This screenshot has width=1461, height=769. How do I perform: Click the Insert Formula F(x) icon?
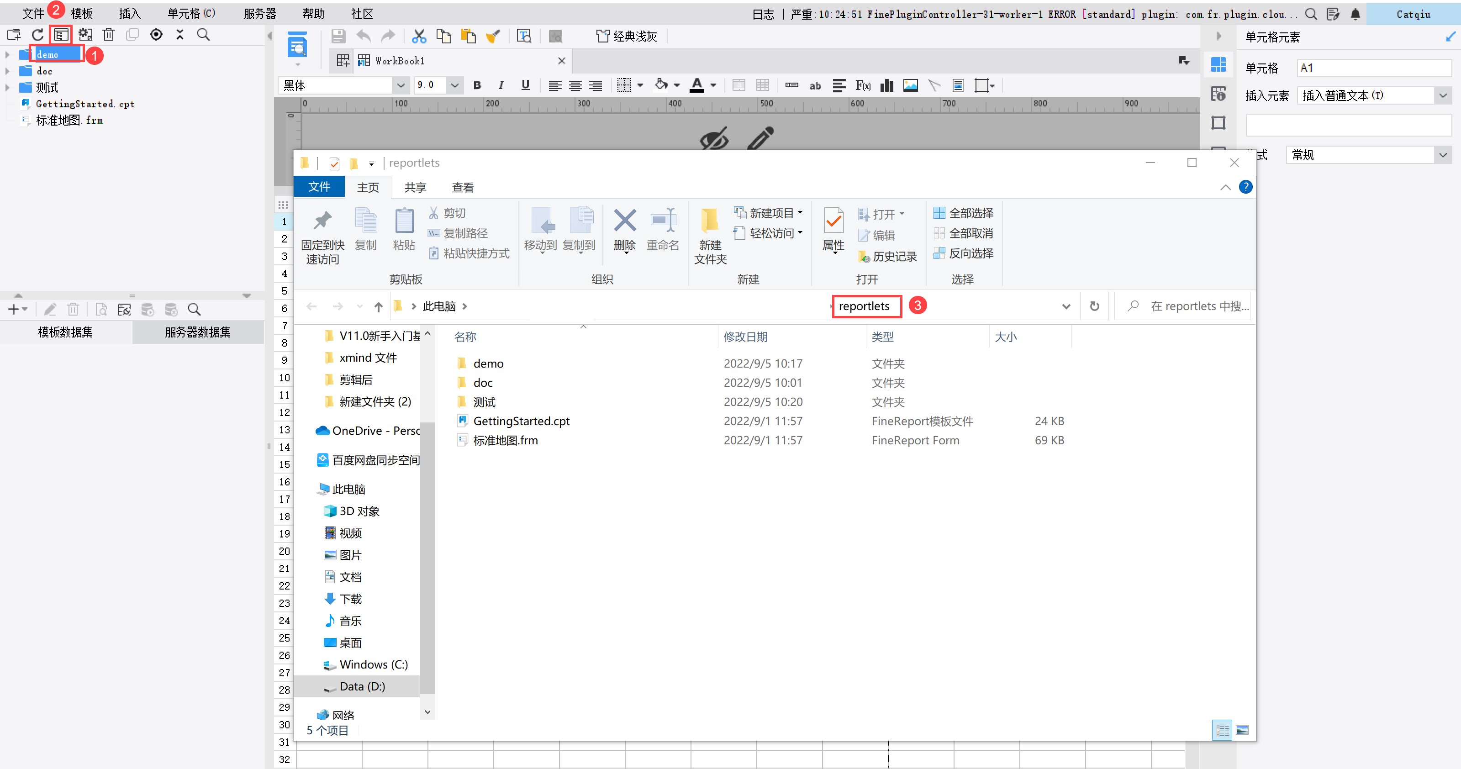tap(863, 86)
